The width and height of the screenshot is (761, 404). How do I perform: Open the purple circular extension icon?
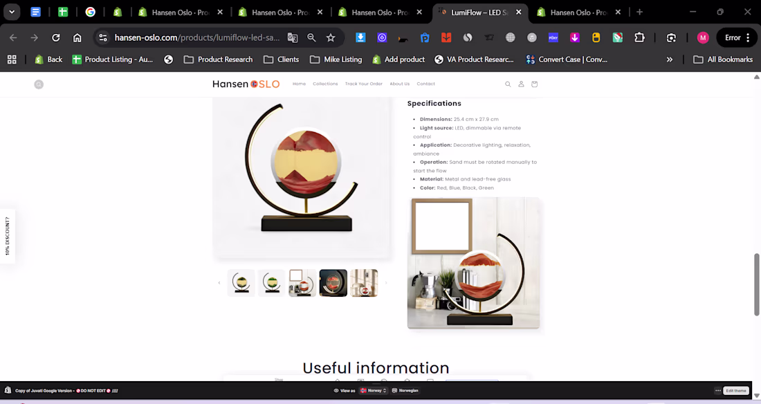point(382,37)
